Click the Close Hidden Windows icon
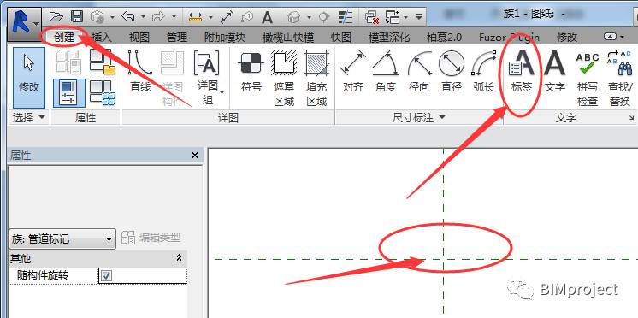 click(x=372, y=17)
